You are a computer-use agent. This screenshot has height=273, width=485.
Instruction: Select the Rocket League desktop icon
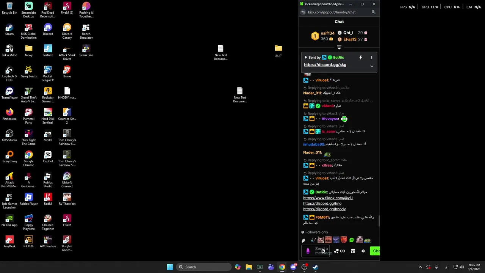tap(48, 74)
